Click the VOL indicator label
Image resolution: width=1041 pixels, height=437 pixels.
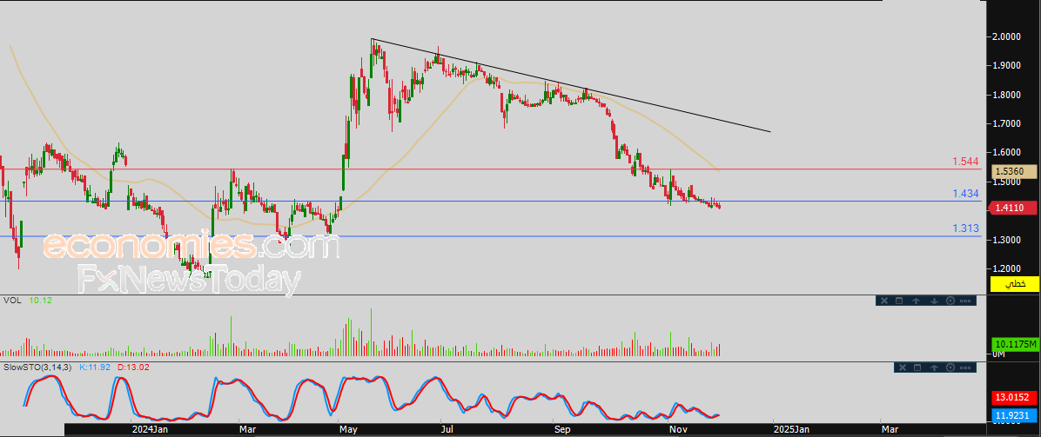click(12, 301)
